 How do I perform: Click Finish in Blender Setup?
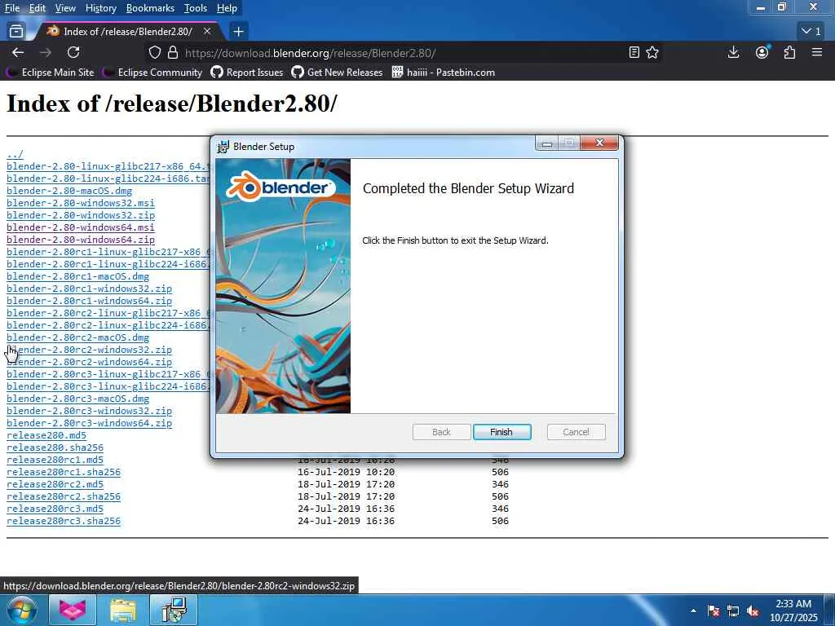tap(501, 432)
